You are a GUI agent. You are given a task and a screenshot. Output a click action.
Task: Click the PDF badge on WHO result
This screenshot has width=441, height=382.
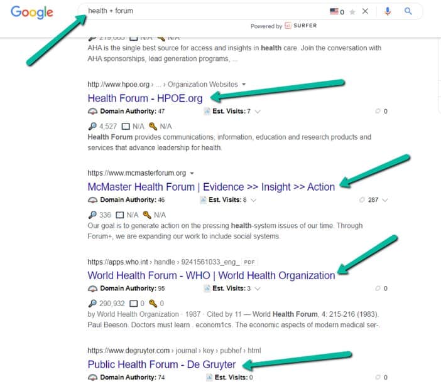tap(249, 262)
